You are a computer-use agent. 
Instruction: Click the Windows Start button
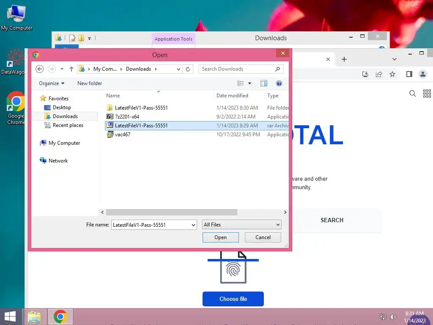click(x=10, y=317)
